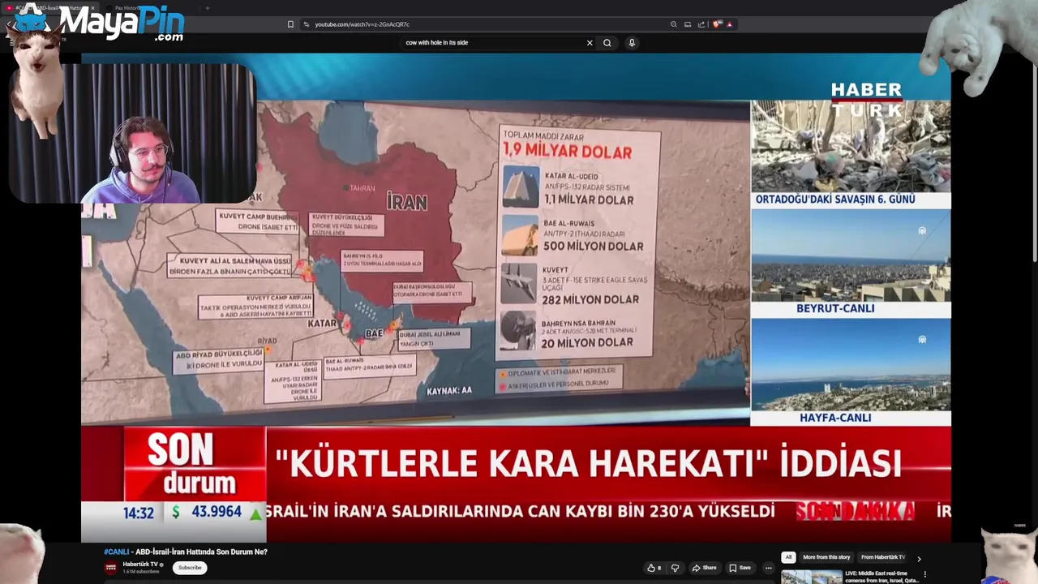Open site settings icon beside the URL
Viewport: 1038px width, 584px height.
click(306, 24)
